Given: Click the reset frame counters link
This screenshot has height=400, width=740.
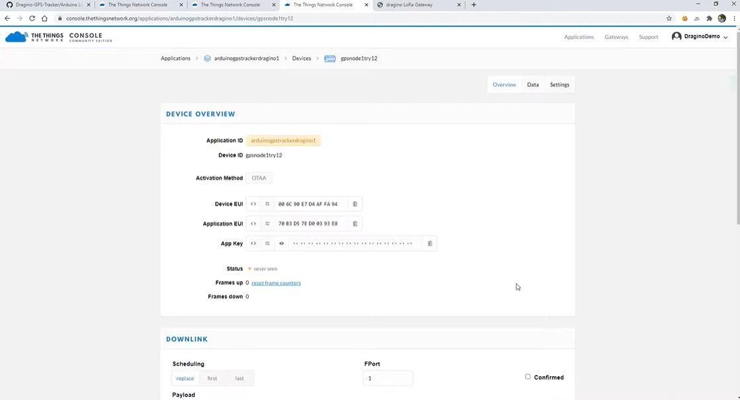Looking at the screenshot, I should (x=276, y=283).
